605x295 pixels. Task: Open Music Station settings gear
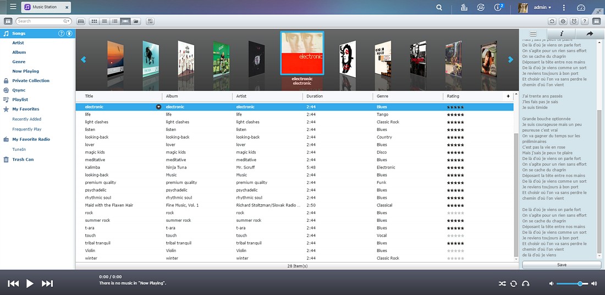pyautogui.click(x=563, y=21)
